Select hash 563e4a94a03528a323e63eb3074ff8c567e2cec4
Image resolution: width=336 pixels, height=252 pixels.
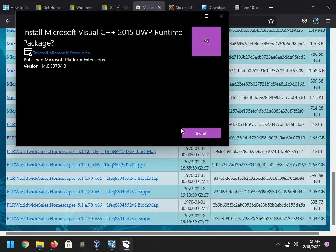coord(259,151)
